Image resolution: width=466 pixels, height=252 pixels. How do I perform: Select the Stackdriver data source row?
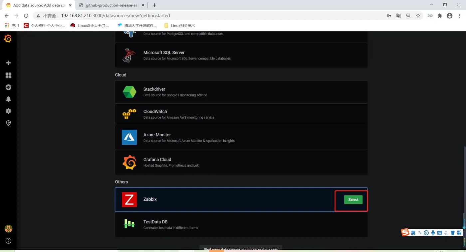(241, 92)
